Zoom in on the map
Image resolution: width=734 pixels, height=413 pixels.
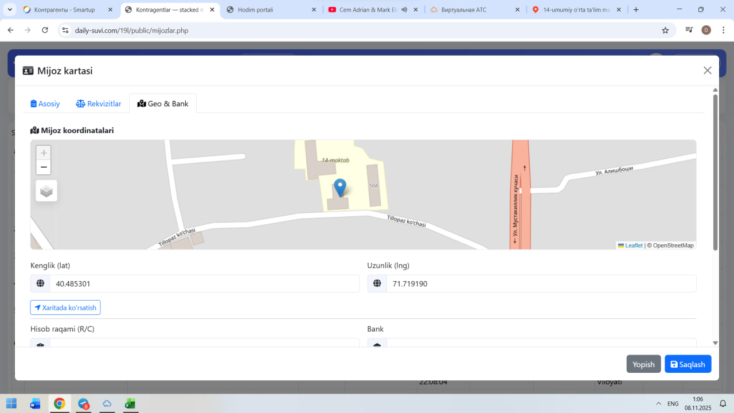(x=44, y=153)
